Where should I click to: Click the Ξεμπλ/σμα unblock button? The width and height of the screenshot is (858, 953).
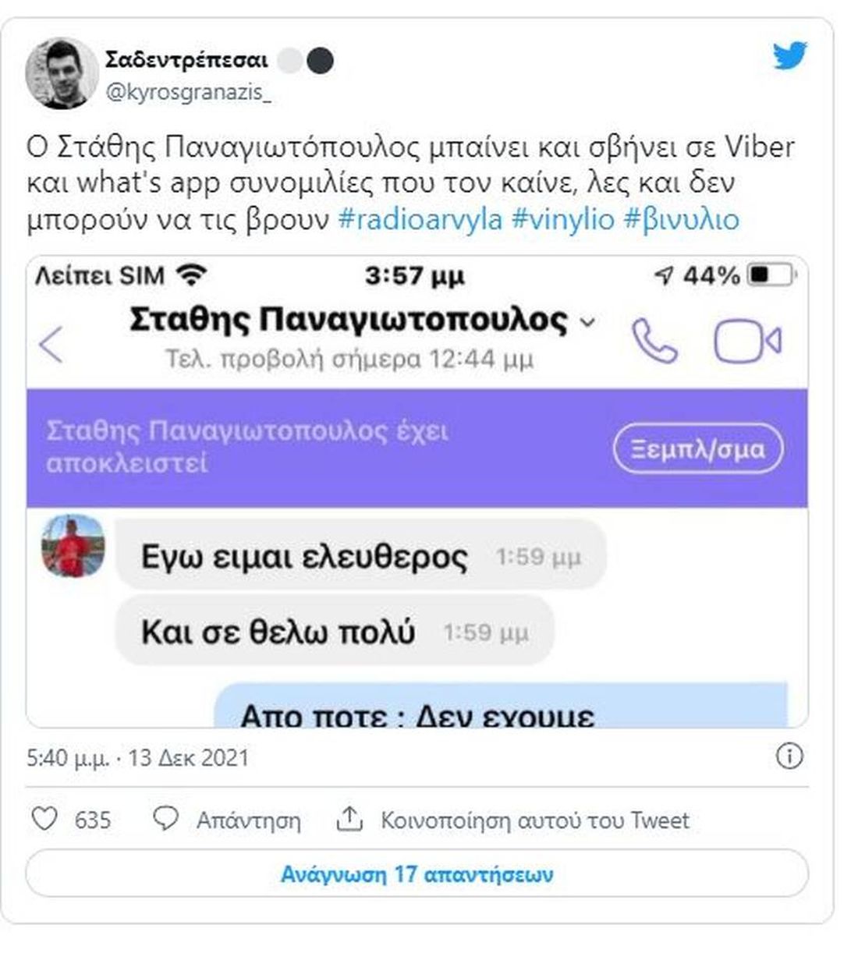coord(697,448)
